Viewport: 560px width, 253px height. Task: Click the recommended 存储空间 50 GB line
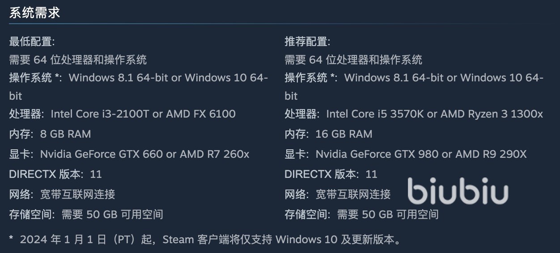[x=361, y=215]
